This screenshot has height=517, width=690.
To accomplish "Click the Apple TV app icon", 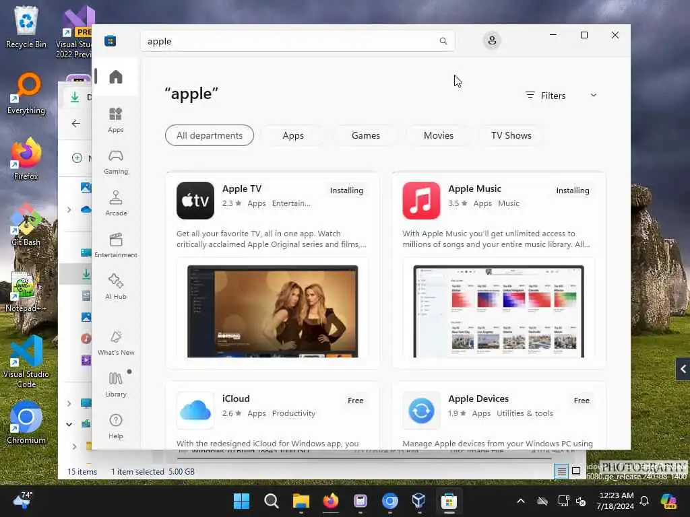I will tap(195, 201).
